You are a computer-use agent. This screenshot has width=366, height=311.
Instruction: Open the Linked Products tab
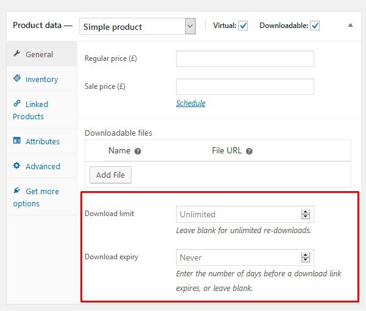point(42,110)
